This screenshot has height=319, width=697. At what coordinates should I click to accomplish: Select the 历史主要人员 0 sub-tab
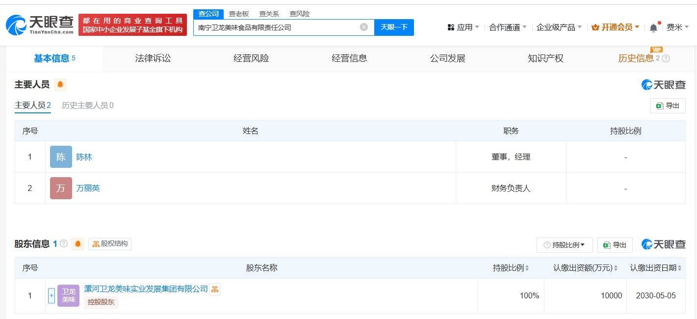click(x=87, y=106)
